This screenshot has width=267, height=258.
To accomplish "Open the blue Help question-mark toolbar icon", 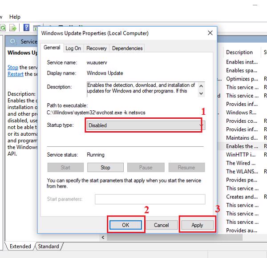I will pyautogui.click(x=26, y=28).
